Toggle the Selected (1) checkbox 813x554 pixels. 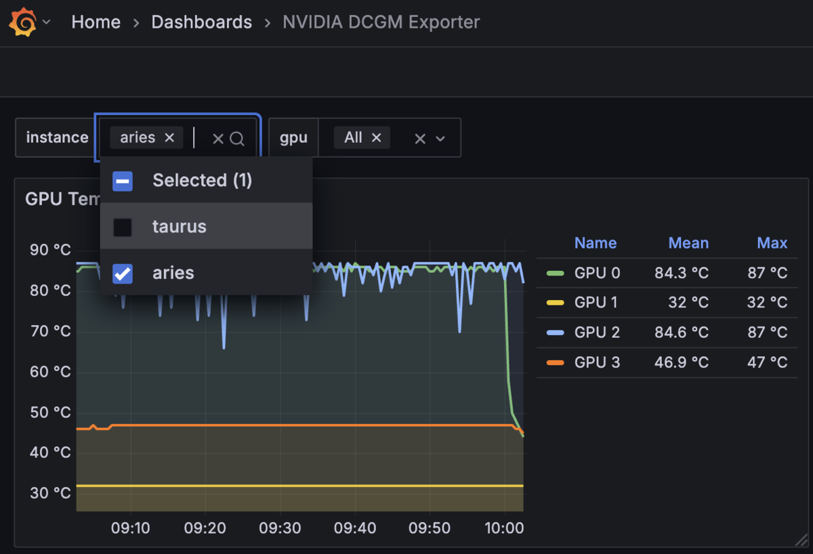pos(123,181)
